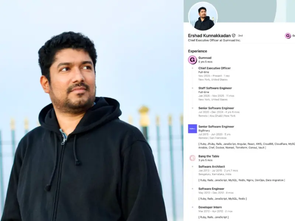Open the BigBinary company logo
This screenshot has height=221, width=295.
click(192, 129)
